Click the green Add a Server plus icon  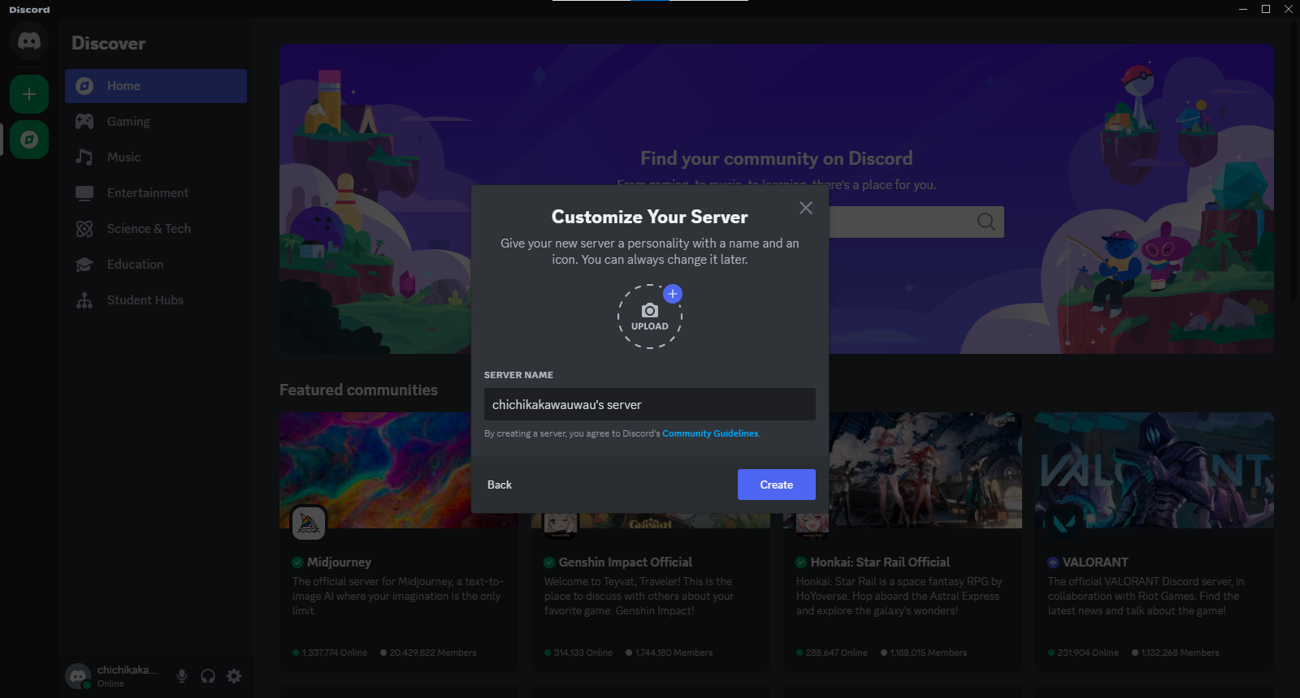click(29, 94)
